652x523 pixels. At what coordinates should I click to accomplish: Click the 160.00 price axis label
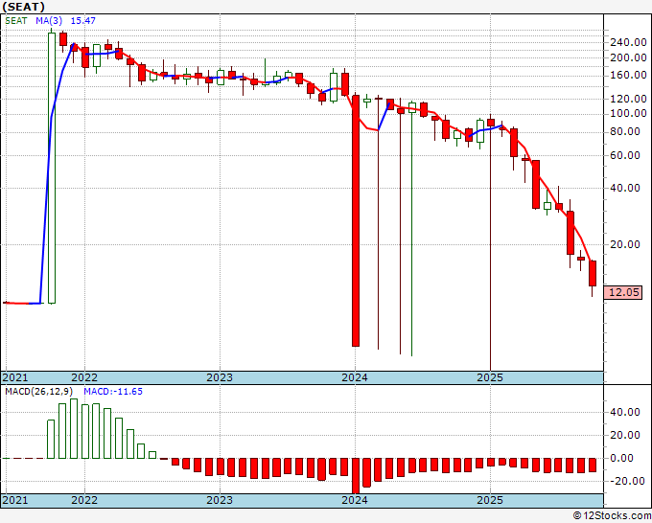click(628, 75)
